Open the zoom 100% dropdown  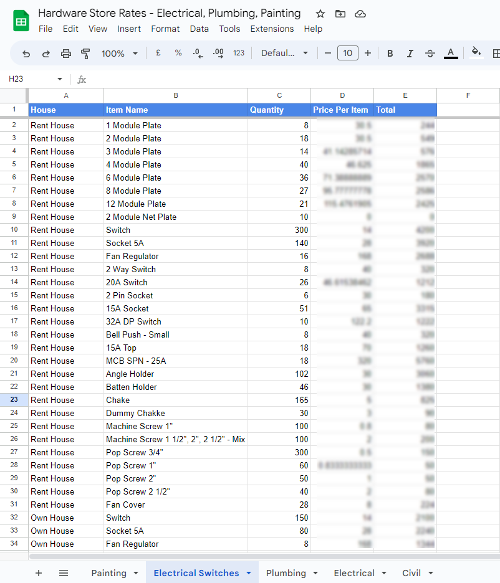120,54
